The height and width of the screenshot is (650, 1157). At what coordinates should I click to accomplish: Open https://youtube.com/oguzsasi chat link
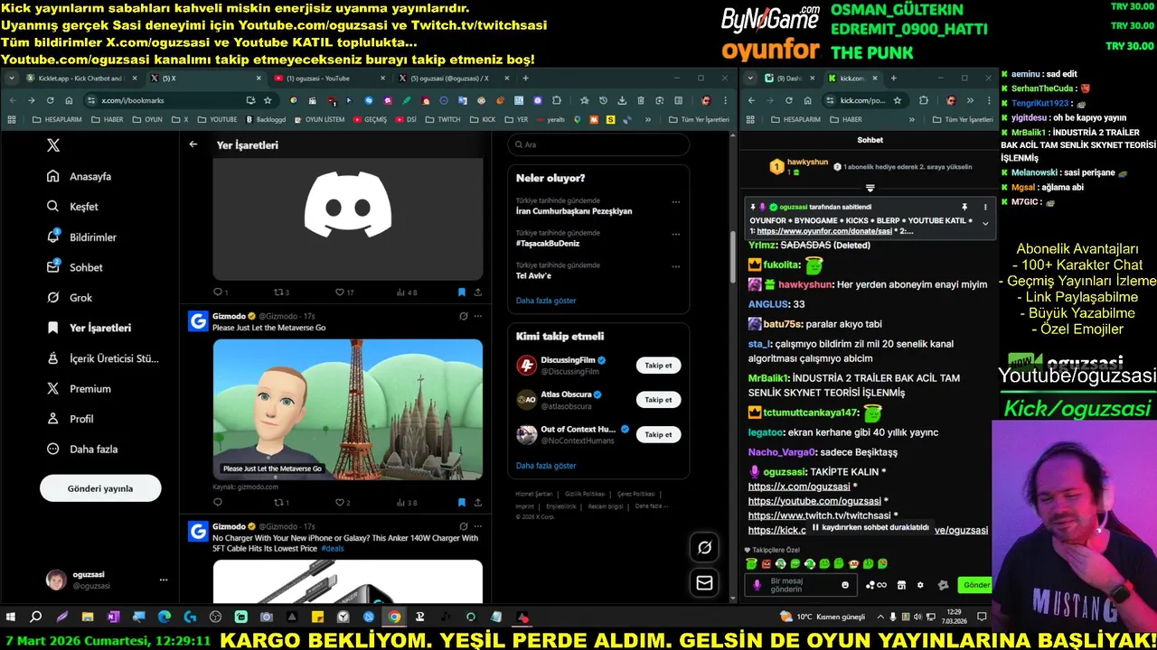814,501
